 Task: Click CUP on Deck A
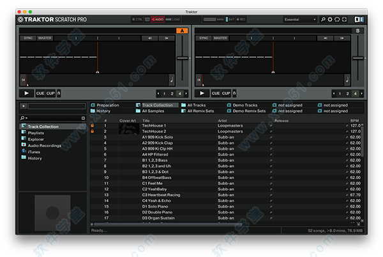(x=50, y=93)
